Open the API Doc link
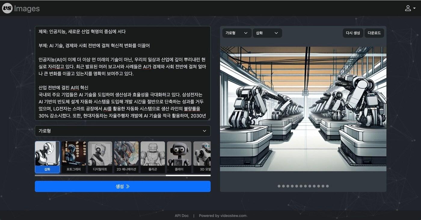Image resolution: width=421 pixels, height=220 pixels. tap(182, 216)
